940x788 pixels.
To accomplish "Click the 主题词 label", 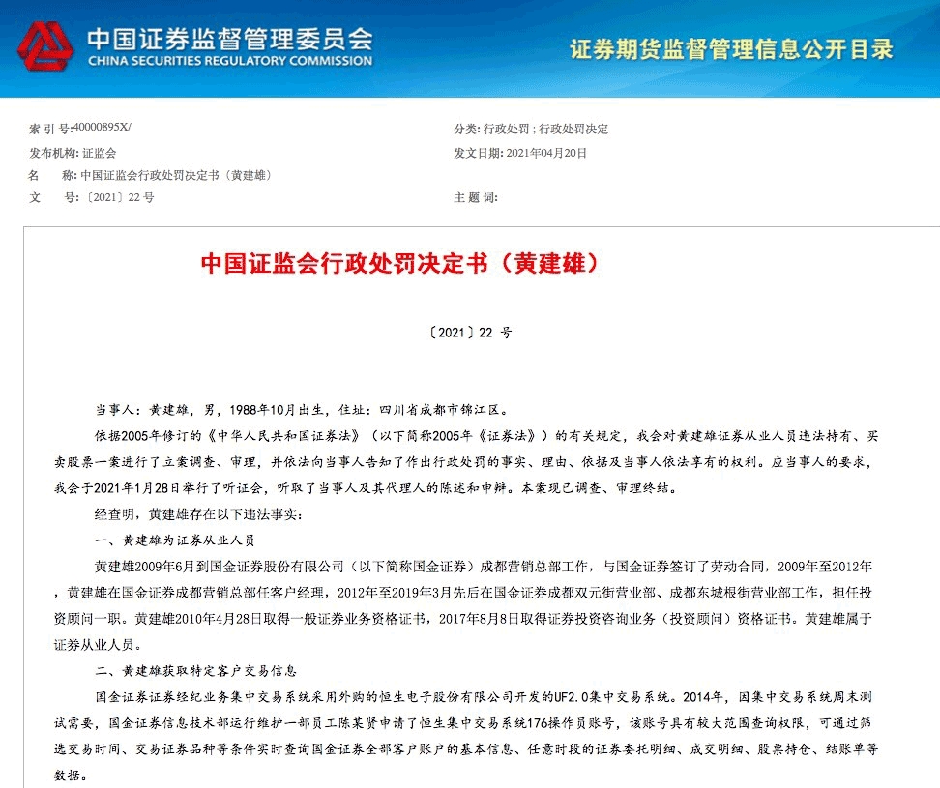I will pos(476,197).
